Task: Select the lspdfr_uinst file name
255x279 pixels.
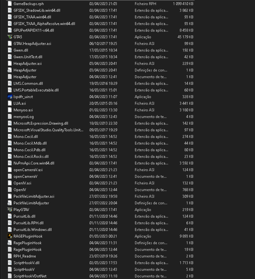Action: [x=23, y=97]
